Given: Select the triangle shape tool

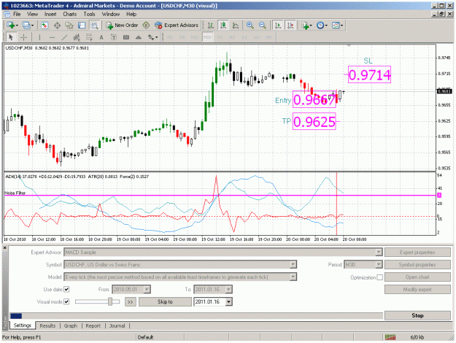Looking at the screenshot, I should 139,37.
